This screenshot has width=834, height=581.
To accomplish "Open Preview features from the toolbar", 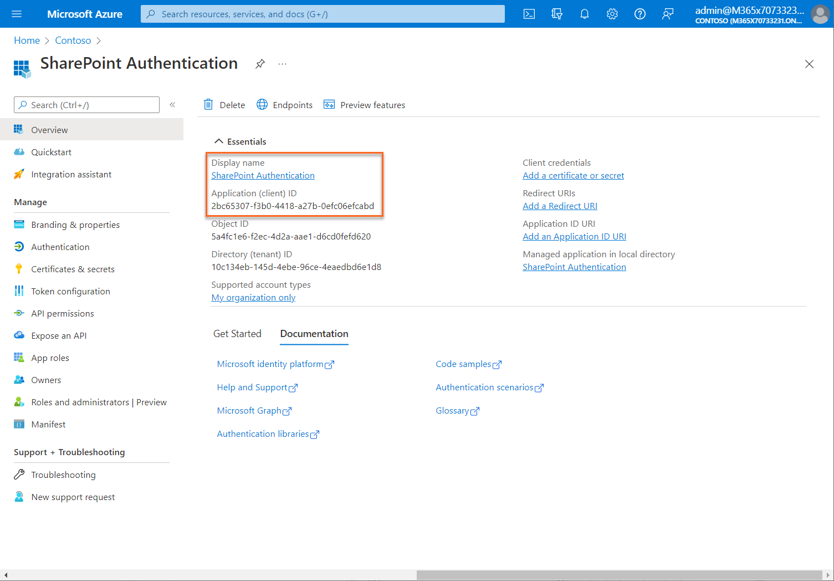I will point(364,105).
